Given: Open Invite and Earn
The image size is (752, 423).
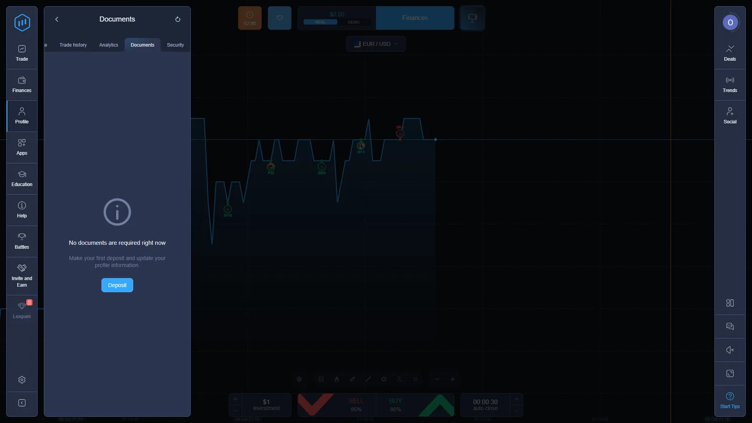Looking at the screenshot, I should tap(22, 276).
